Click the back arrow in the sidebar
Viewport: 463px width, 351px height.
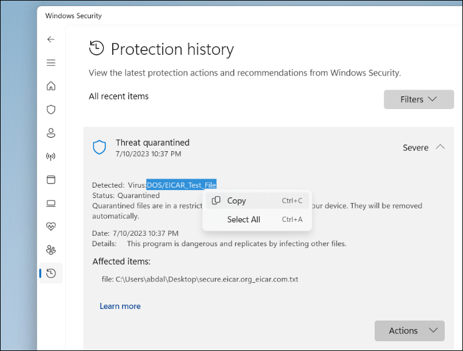[x=51, y=39]
